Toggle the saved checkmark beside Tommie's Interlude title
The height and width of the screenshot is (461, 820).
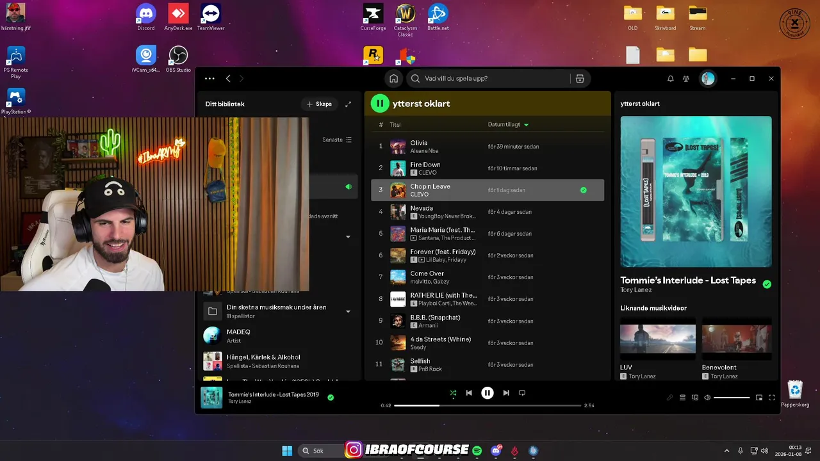point(767,284)
